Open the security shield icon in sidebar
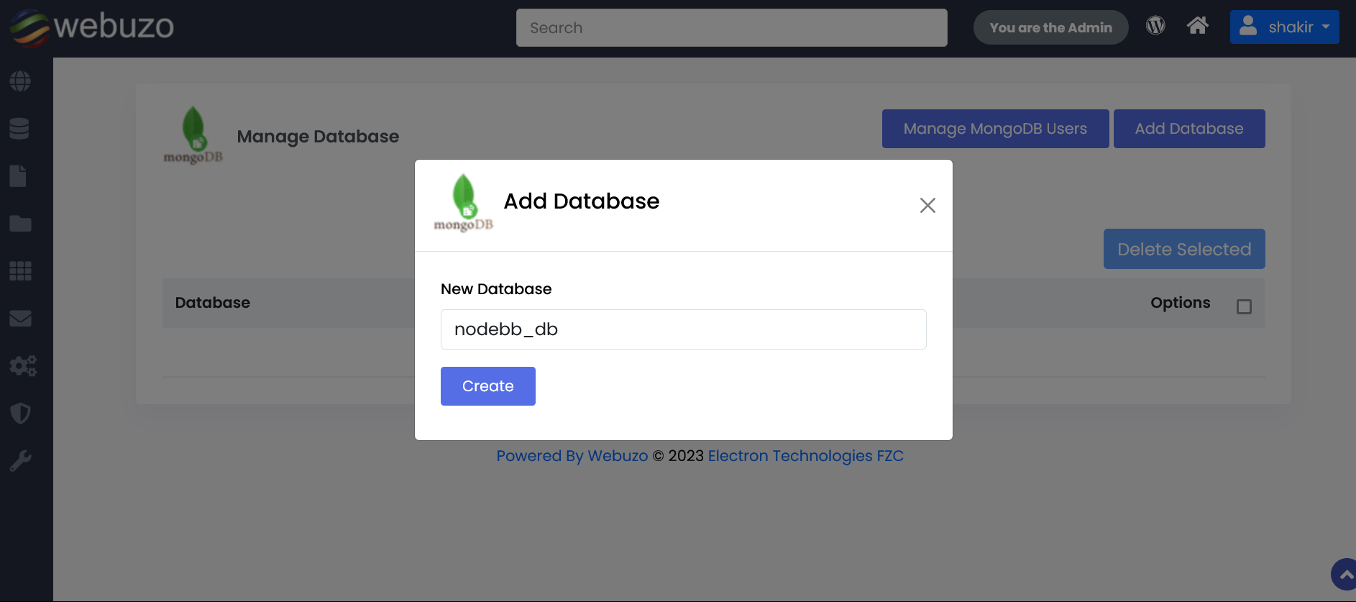The height and width of the screenshot is (602, 1356). [20, 413]
